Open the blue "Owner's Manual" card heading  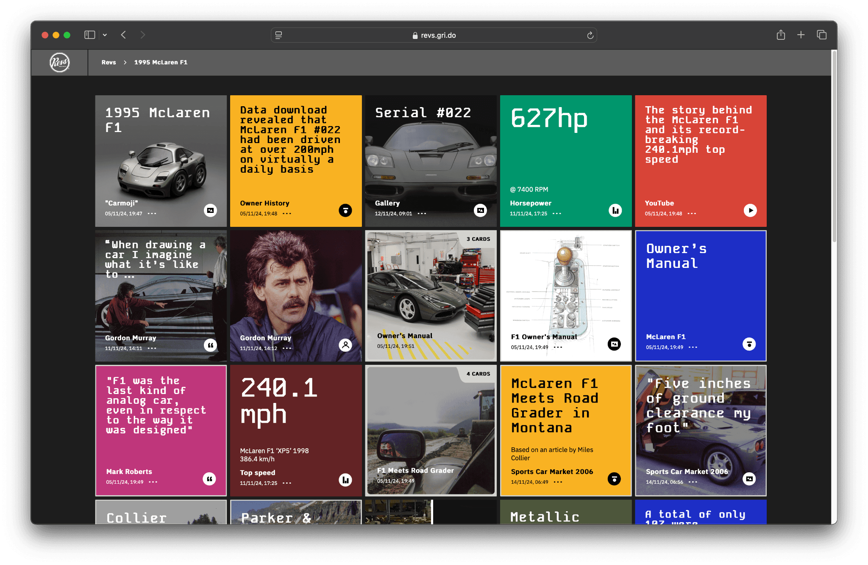coord(676,256)
